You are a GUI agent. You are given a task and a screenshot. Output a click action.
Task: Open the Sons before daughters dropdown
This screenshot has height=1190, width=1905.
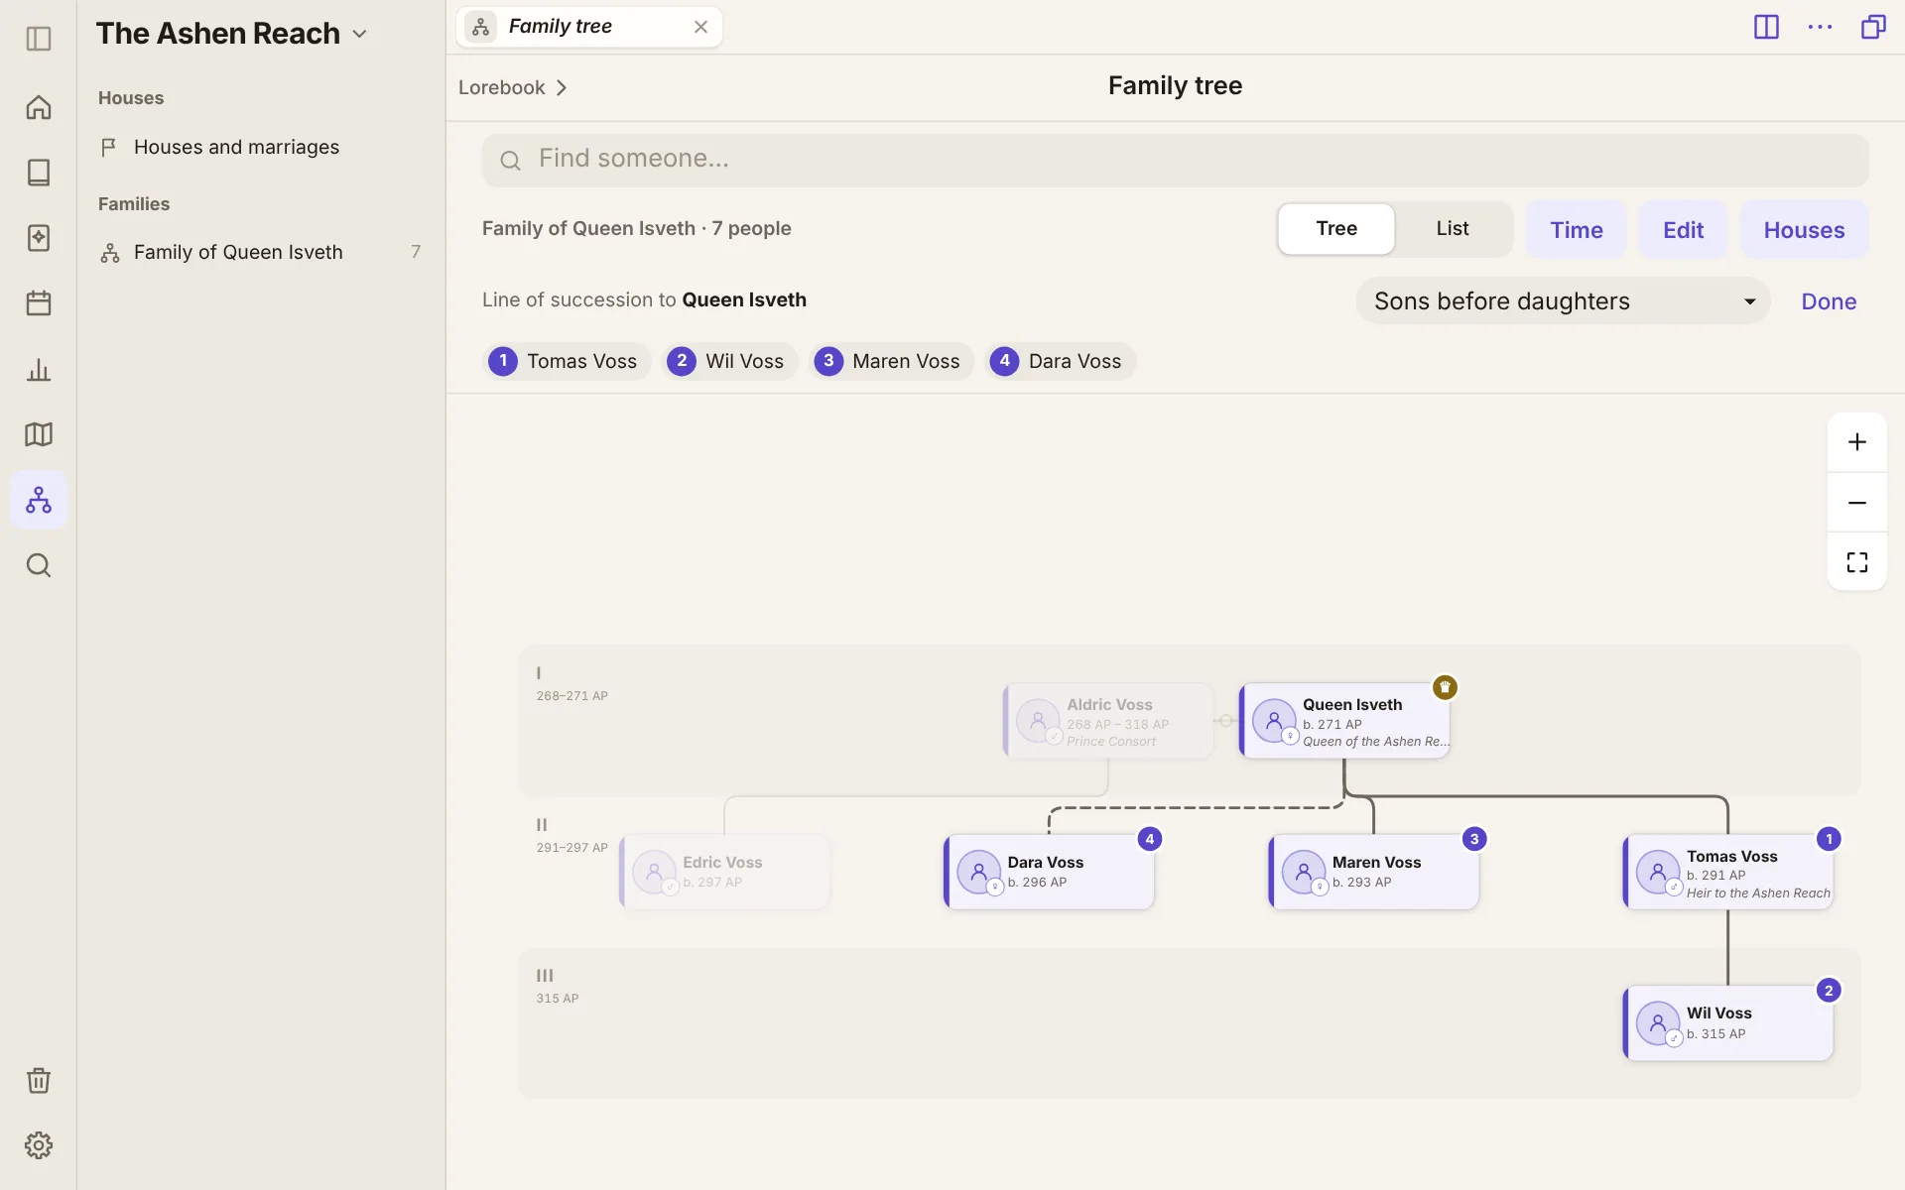point(1563,301)
